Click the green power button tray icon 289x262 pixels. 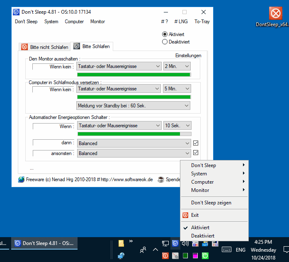point(205,256)
